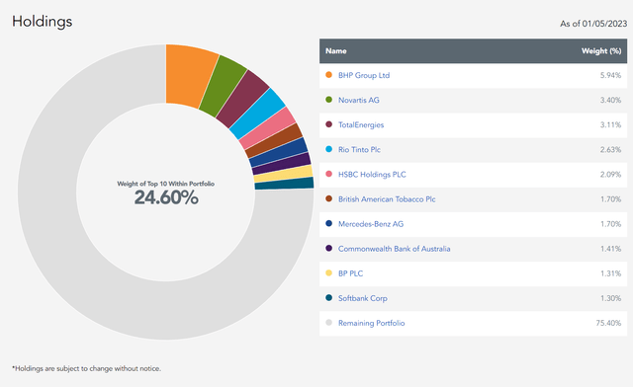This screenshot has width=633, height=387.
Task: Open the Commonwealth Bank of Australia link
Action: [x=394, y=249]
